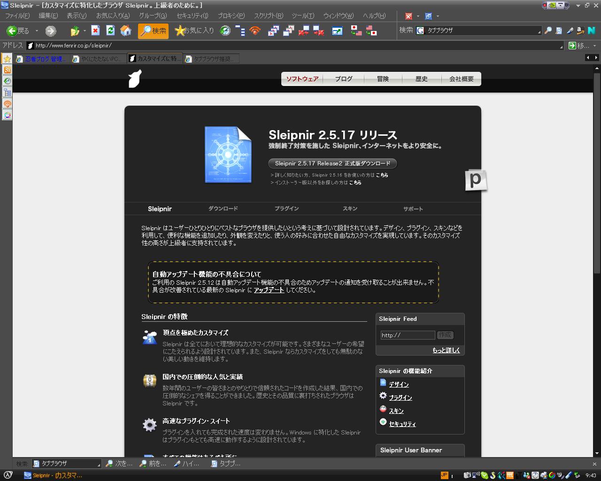Stop loading with the red X page icon

click(x=95, y=31)
